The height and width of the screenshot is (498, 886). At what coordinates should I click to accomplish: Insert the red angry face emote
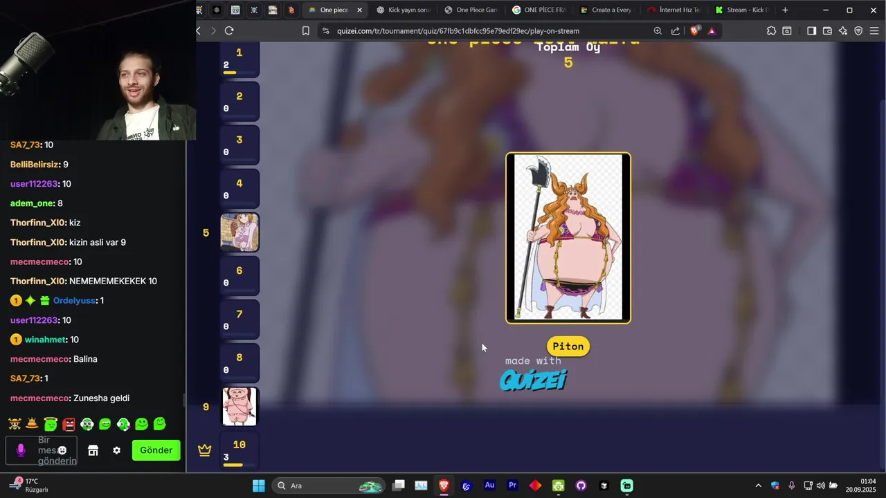click(69, 423)
